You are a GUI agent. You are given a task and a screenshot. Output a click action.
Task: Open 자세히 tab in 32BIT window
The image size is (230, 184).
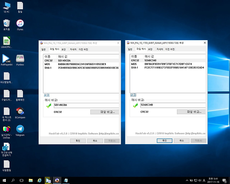(x=73, y=49)
